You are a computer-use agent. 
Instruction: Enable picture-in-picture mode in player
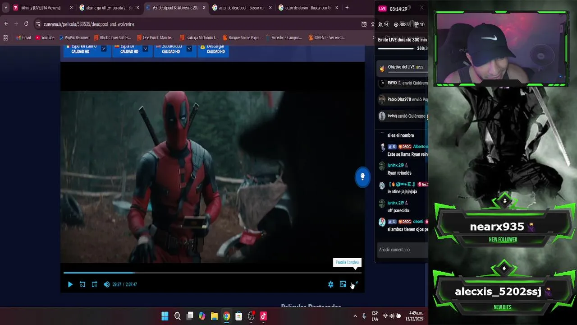[x=343, y=284]
